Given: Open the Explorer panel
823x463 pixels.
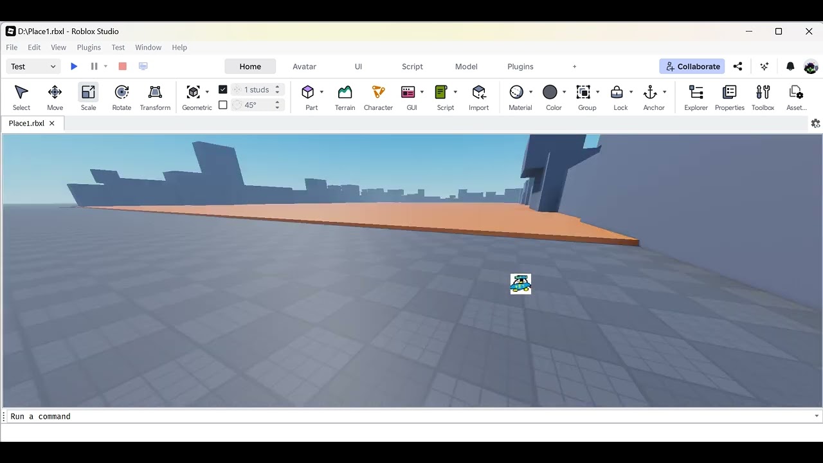Looking at the screenshot, I should (x=696, y=98).
